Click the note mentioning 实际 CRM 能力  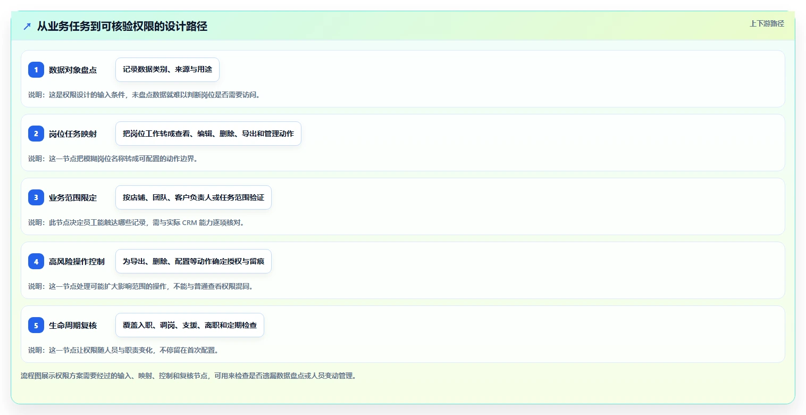137,222
